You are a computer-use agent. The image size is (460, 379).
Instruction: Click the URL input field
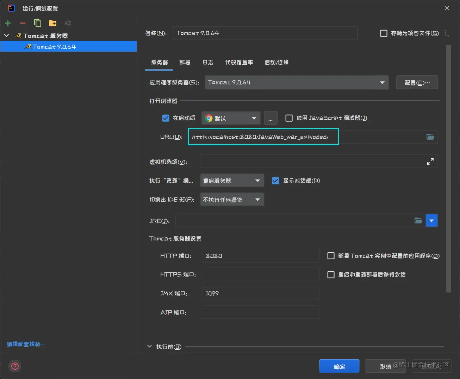312,137
